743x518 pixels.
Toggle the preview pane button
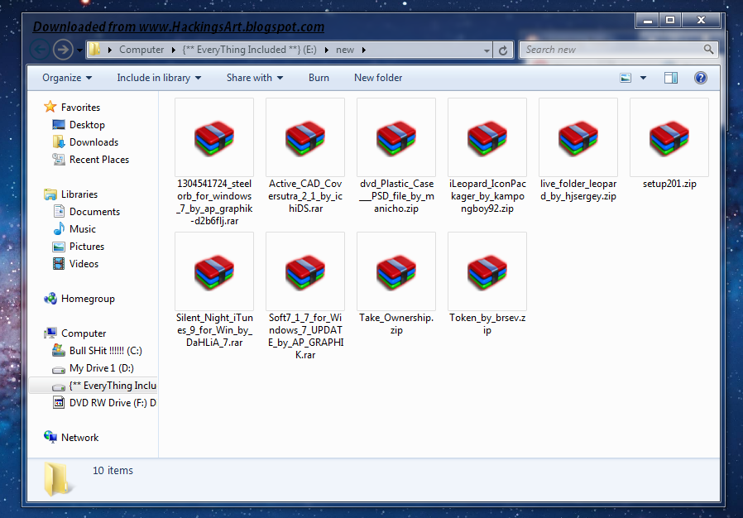[x=671, y=78]
